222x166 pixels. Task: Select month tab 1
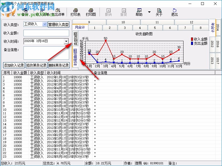tap(95, 27)
